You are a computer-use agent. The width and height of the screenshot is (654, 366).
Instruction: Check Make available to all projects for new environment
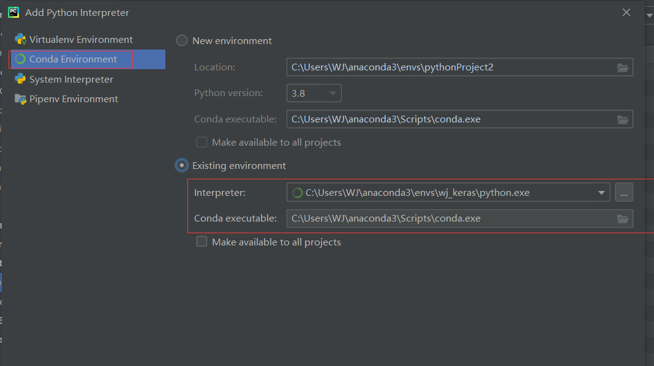[201, 141]
